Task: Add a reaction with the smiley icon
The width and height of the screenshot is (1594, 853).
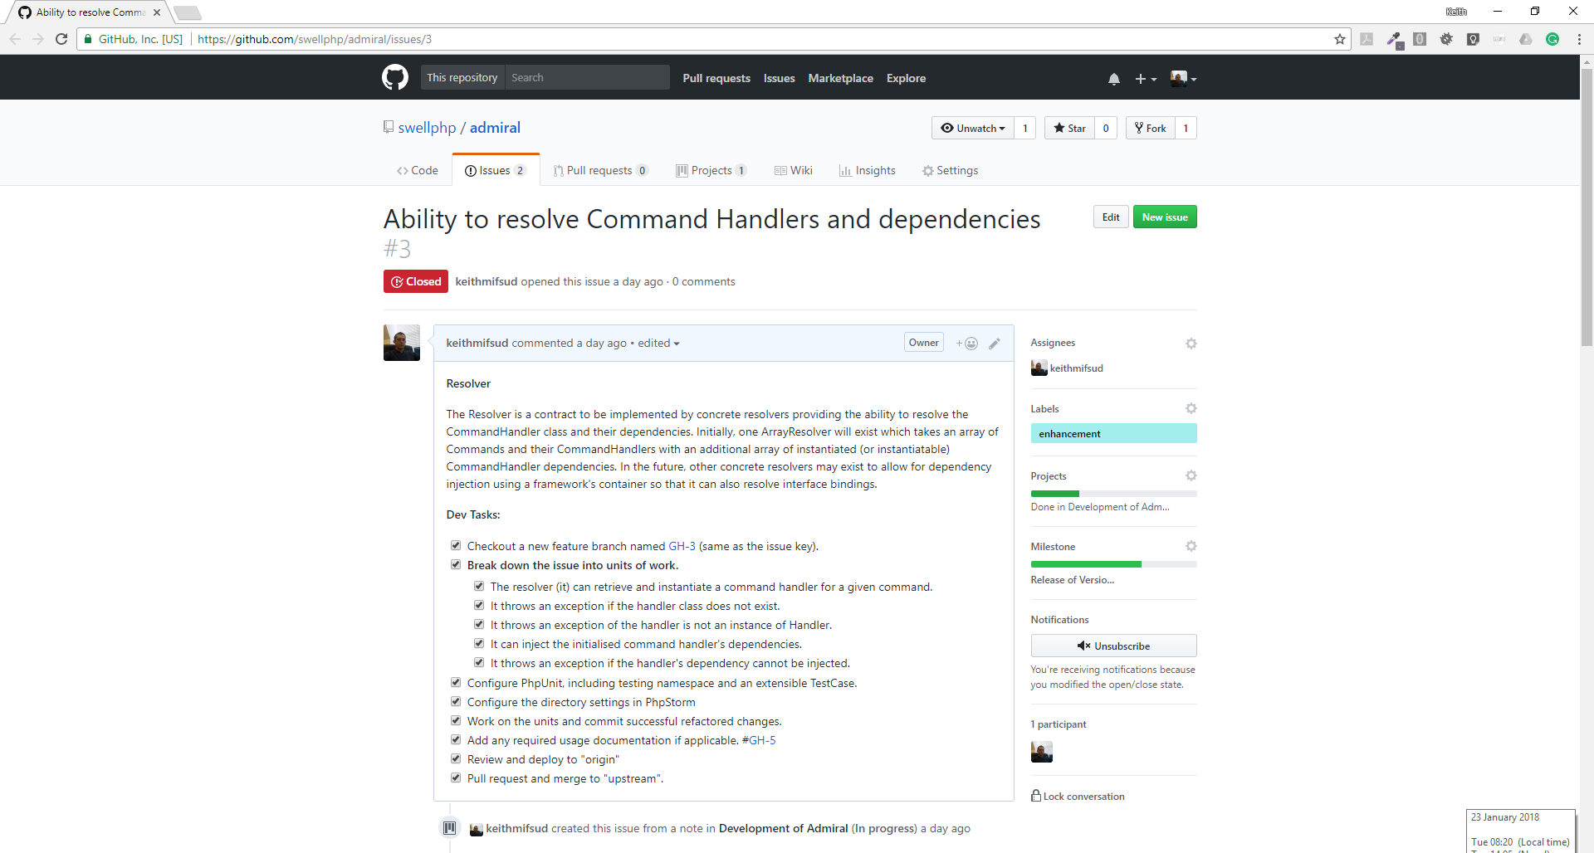Action: pyautogui.click(x=967, y=344)
